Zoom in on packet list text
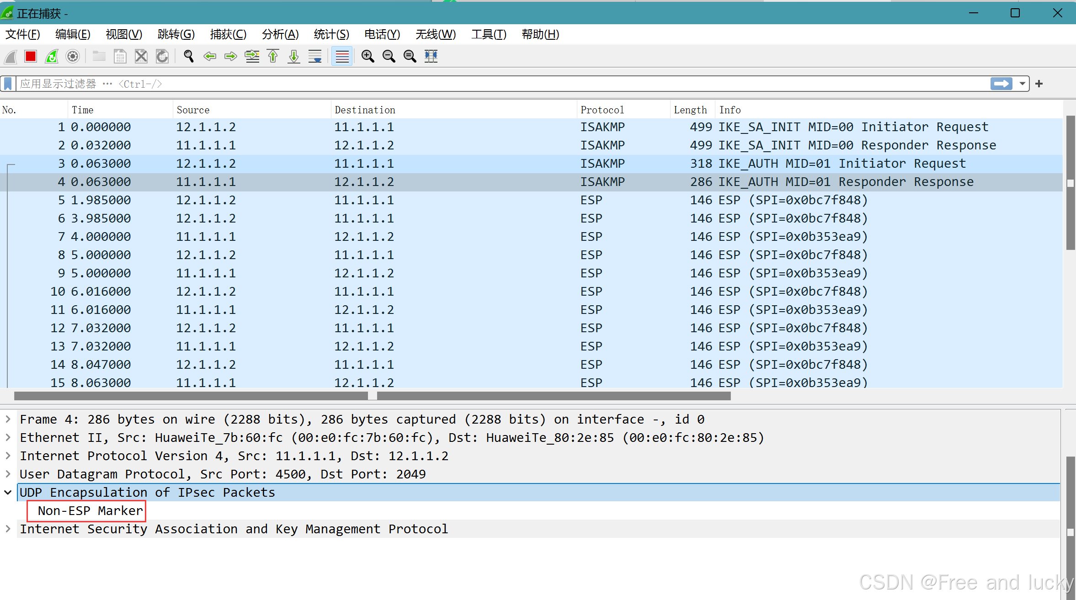1076x600 pixels. (x=368, y=56)
